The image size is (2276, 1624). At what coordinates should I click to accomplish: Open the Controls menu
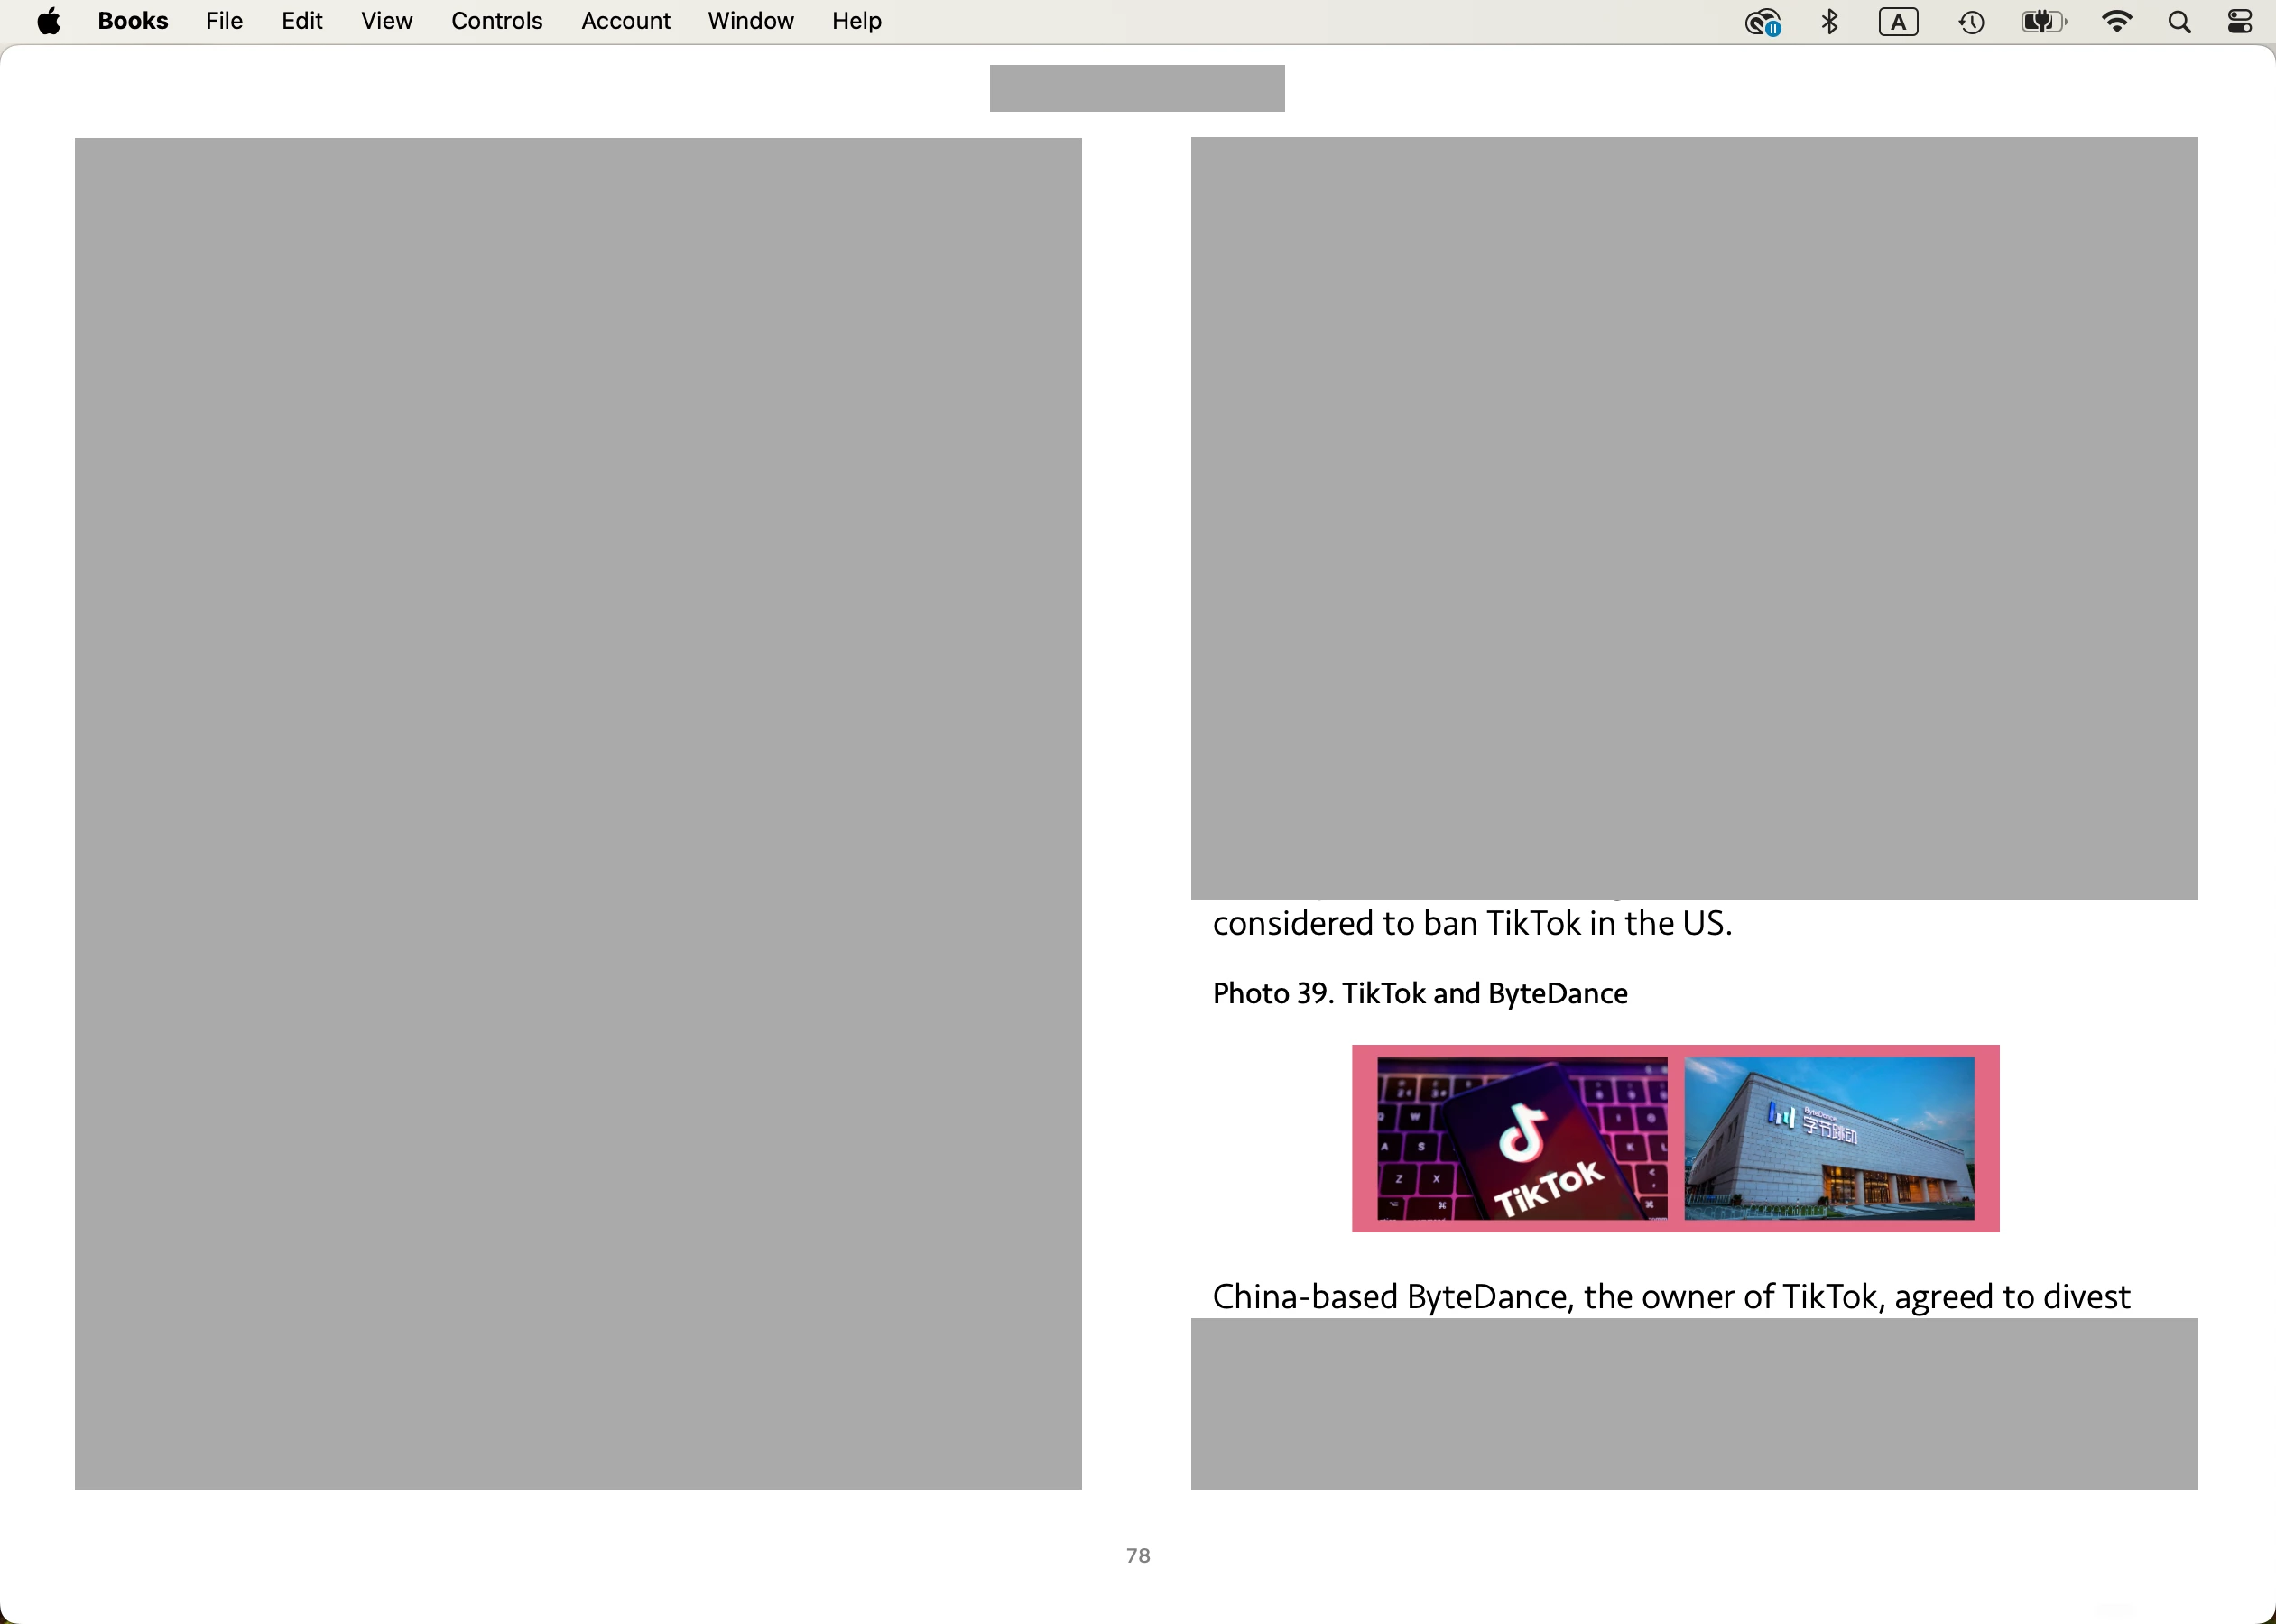pyautogui.click(x=496, y=21)
